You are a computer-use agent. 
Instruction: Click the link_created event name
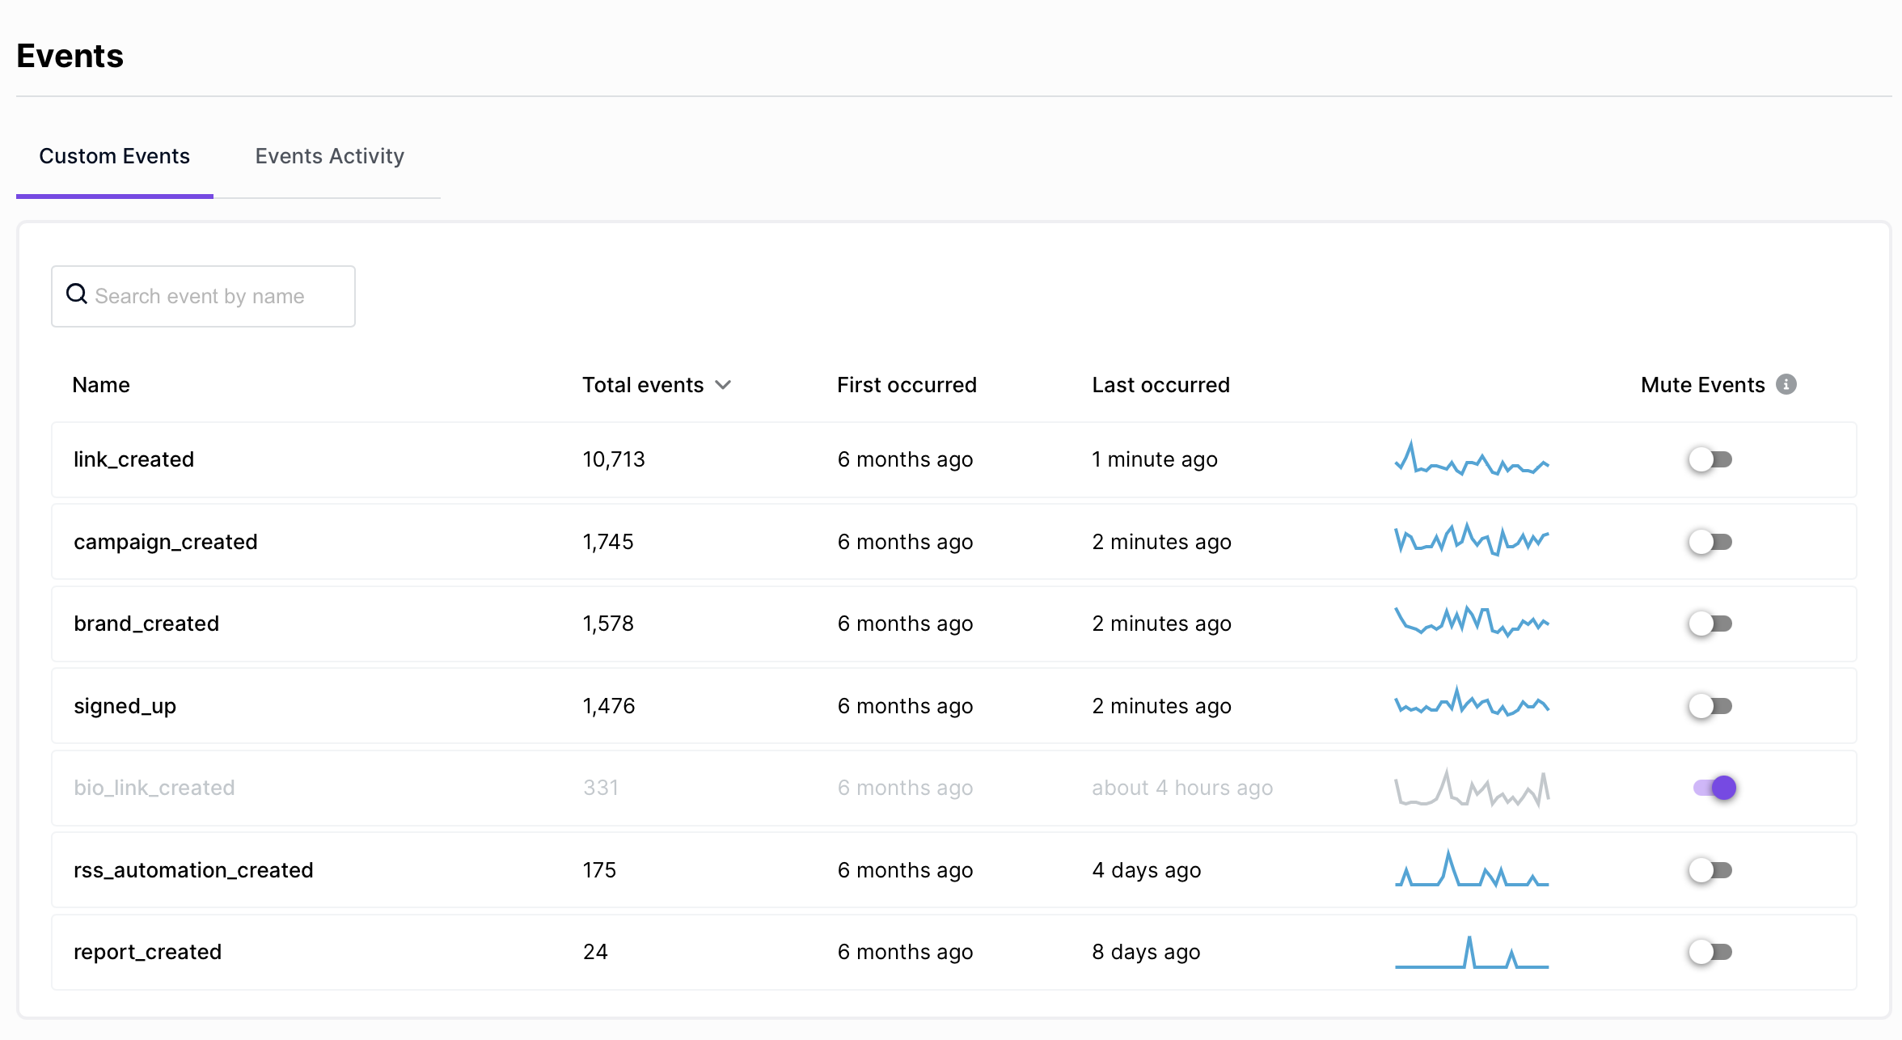coord(133,459)
